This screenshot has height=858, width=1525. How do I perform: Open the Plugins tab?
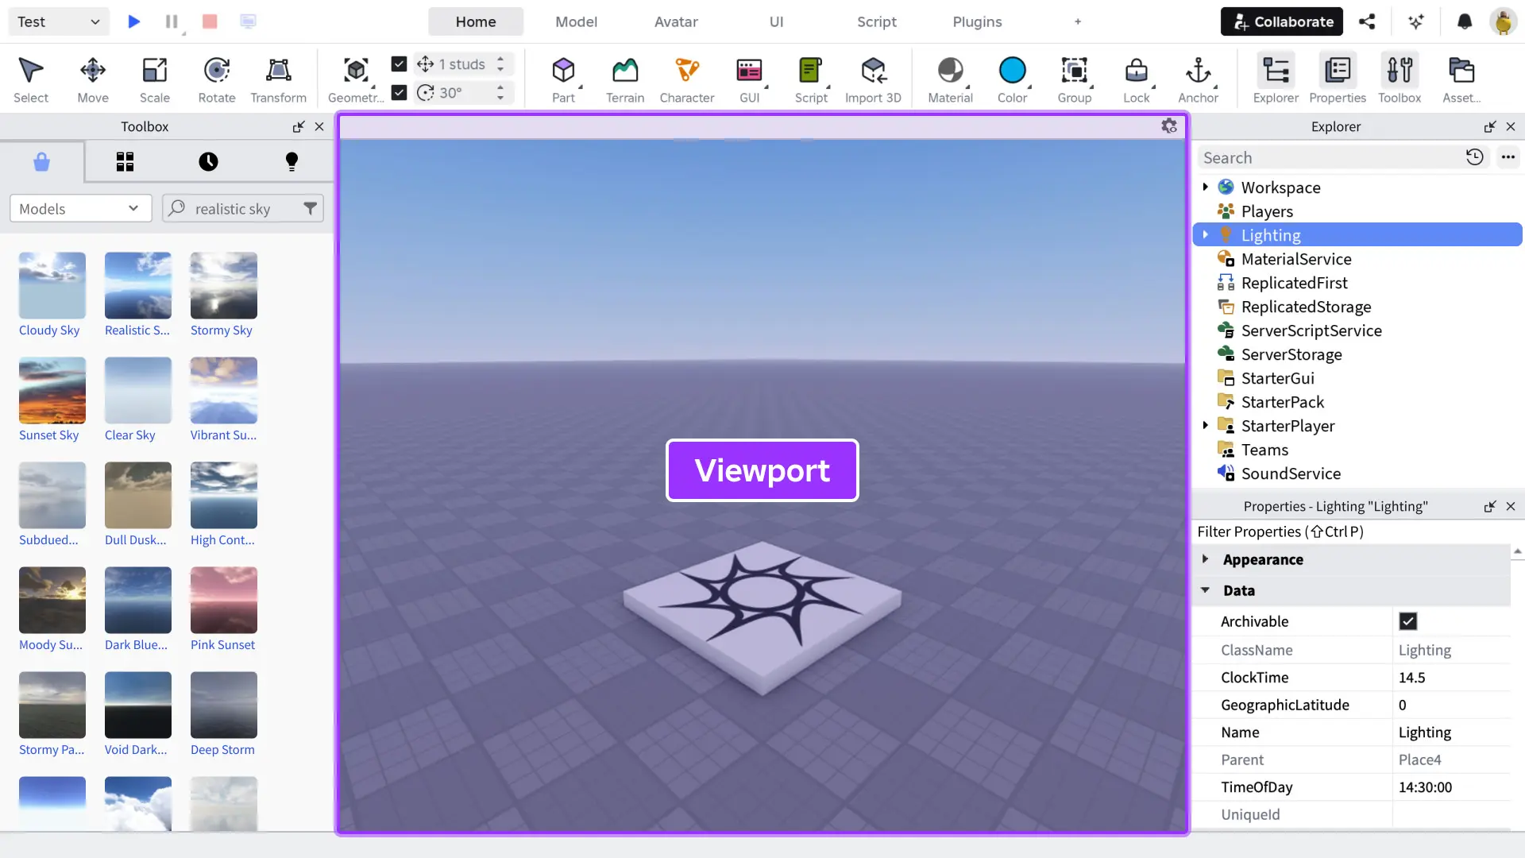pos(976,21)
